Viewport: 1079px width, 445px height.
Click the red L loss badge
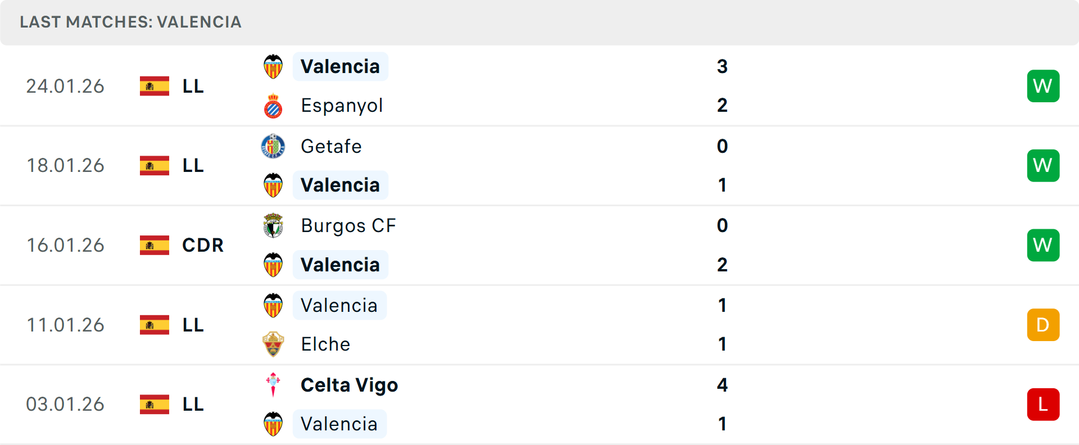coord(1043,404)
